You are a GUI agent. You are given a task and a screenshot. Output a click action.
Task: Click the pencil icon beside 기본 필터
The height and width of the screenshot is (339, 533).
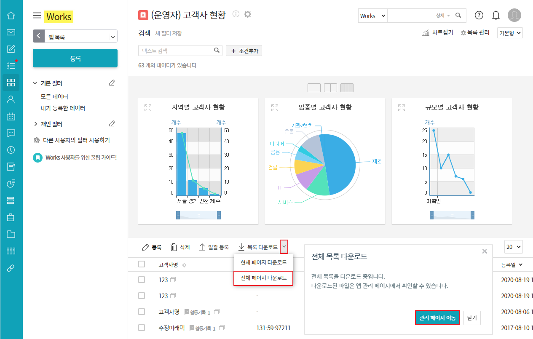112,83
